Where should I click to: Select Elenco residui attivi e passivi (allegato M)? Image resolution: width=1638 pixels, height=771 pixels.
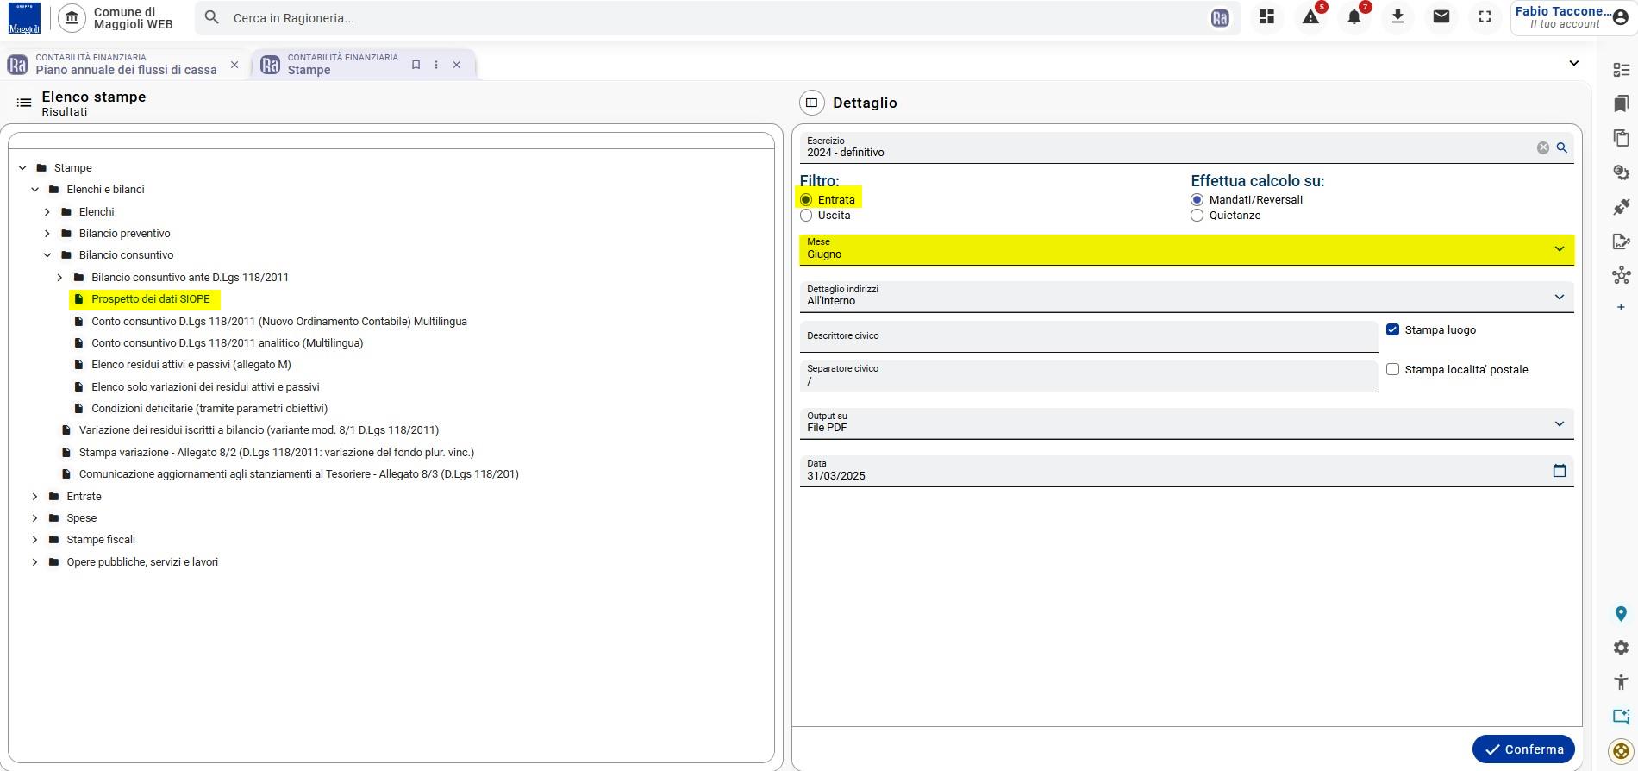click(191, 365)
